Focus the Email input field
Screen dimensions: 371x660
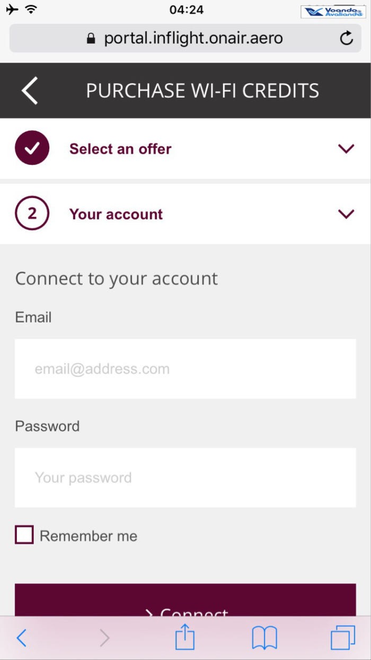[x=185, y=369]
